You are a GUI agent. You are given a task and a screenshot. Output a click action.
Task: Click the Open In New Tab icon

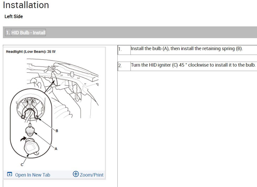(9, 174)
